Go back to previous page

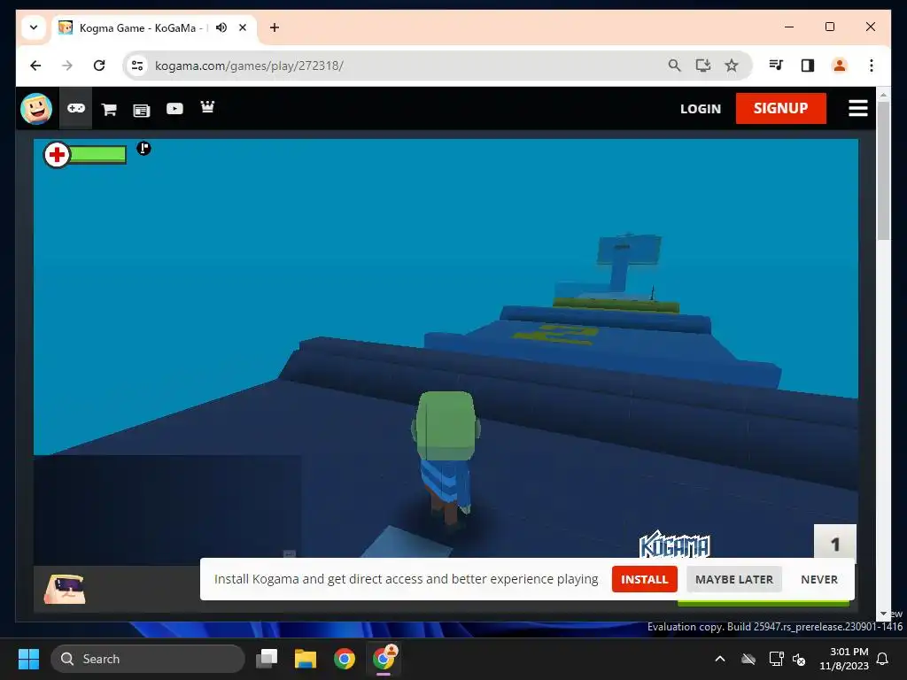(x=35, y=66)
